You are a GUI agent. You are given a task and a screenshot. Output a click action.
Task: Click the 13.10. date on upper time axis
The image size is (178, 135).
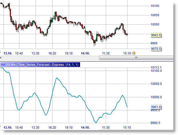(7, 53)
